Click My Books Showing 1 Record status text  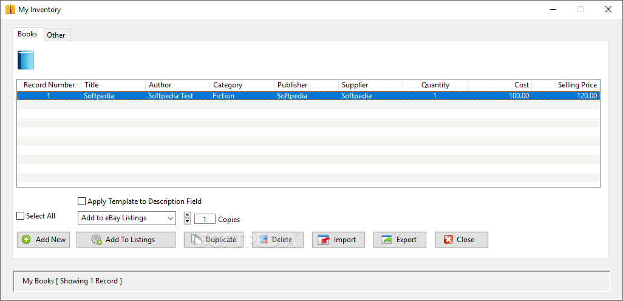point(72,281)
